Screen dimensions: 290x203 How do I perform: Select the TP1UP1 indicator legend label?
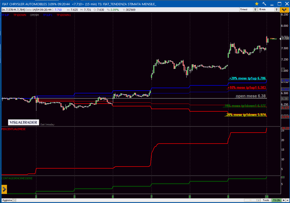48,15
